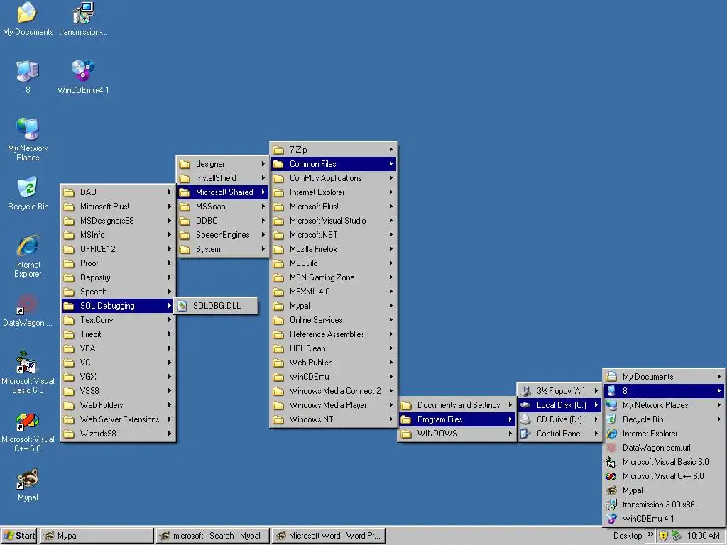This screenshot has height=545, width=727.
Task: Choose Mypal in Desktop toolbar menu
Action: point(664,490)
